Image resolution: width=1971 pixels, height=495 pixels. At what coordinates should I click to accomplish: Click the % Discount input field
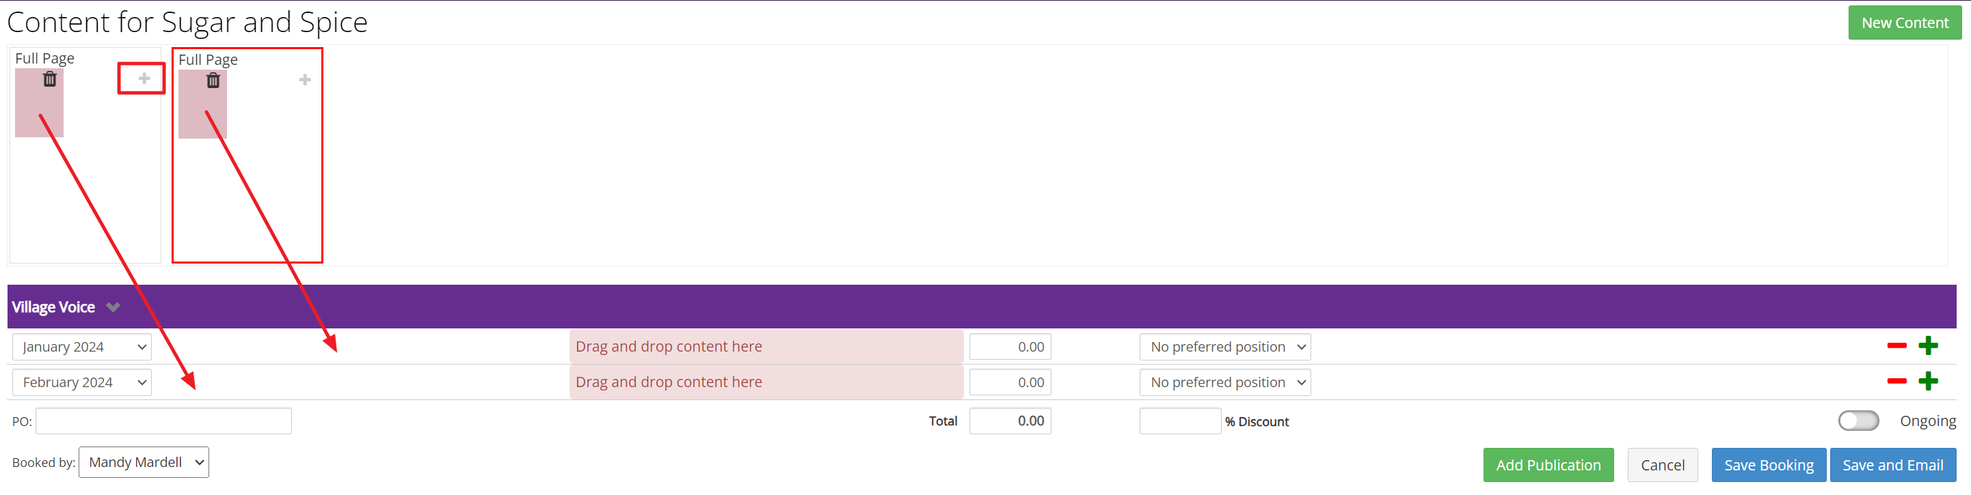pyautogui.click(x=1179, y=421)
